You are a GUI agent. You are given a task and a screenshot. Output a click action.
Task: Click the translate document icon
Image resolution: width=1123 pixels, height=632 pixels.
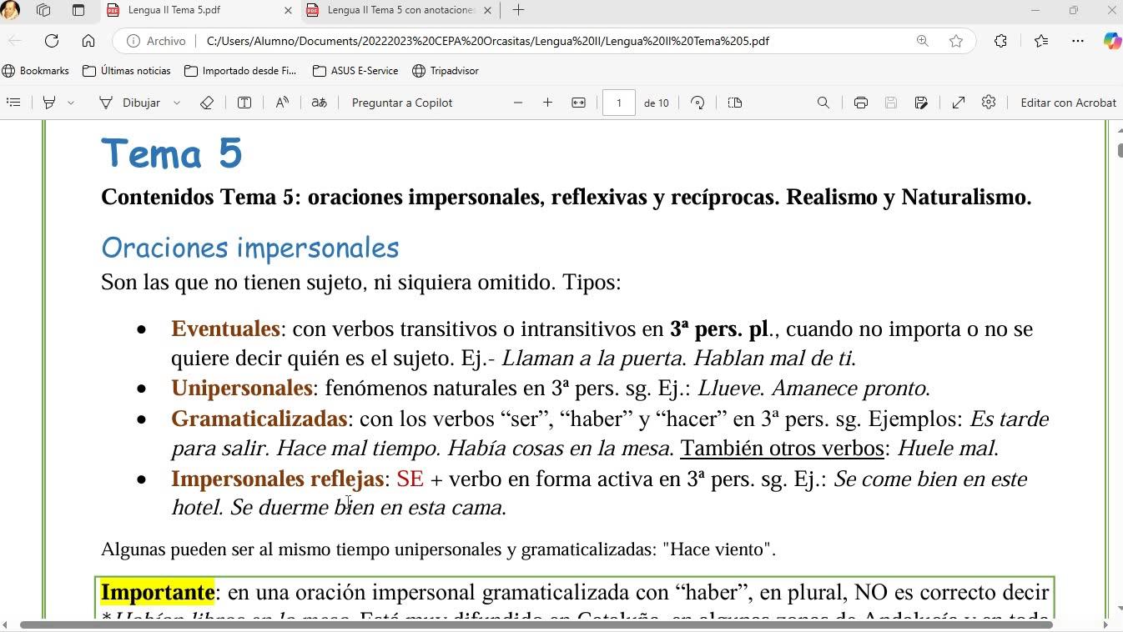click(319, 103)
